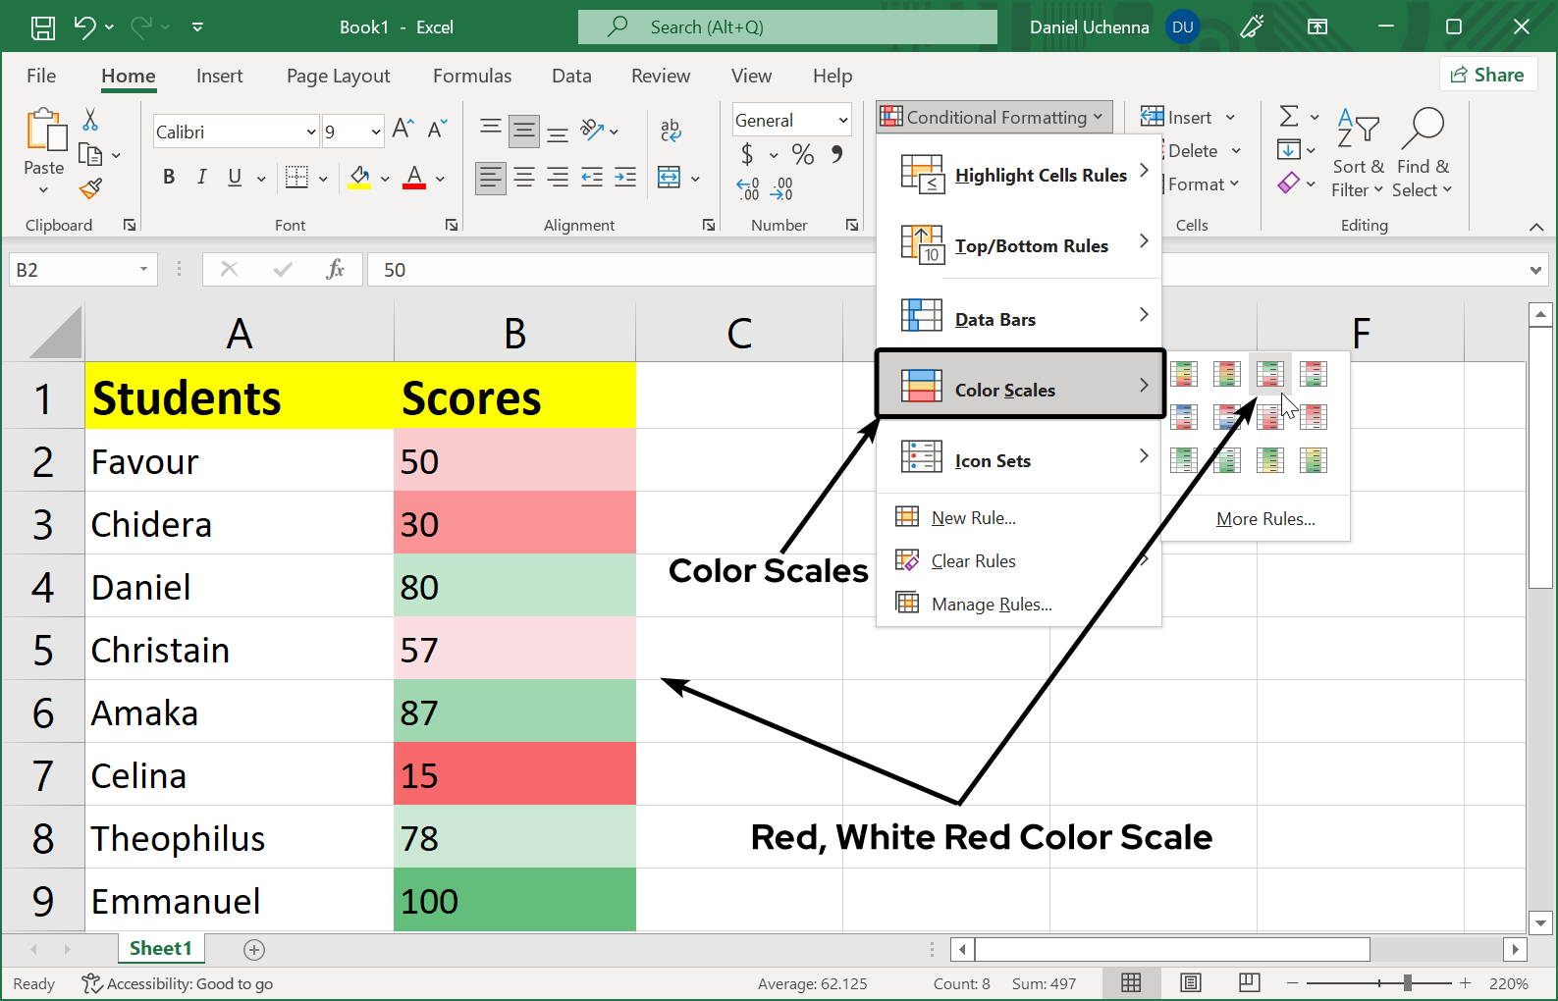
Task: Toggle Center horizontal alignment
Action: click(x=524, y=178)
